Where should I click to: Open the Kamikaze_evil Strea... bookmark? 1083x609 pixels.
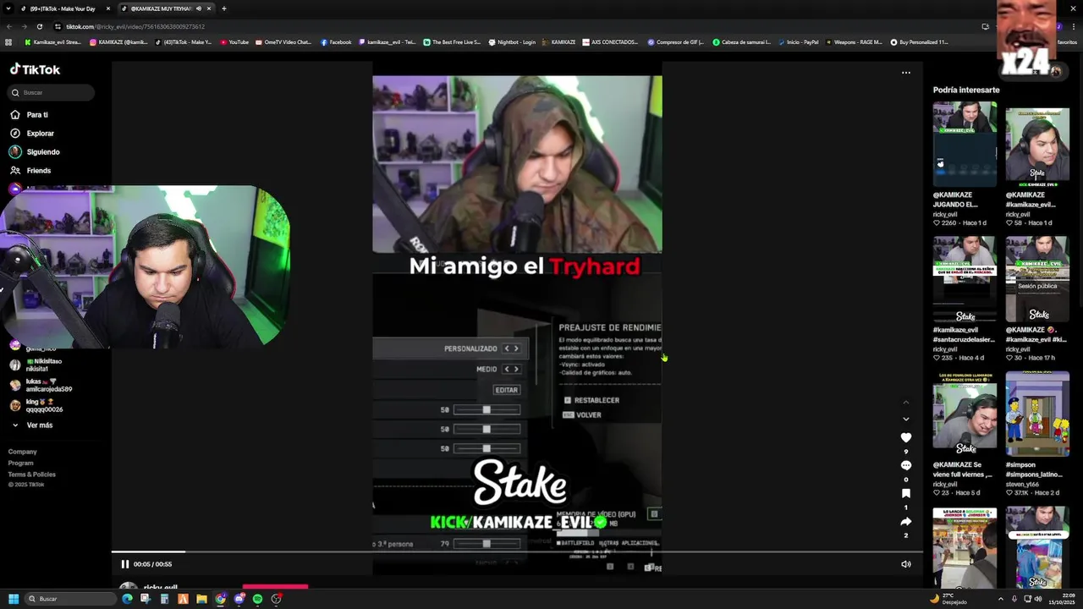[53, 41]
